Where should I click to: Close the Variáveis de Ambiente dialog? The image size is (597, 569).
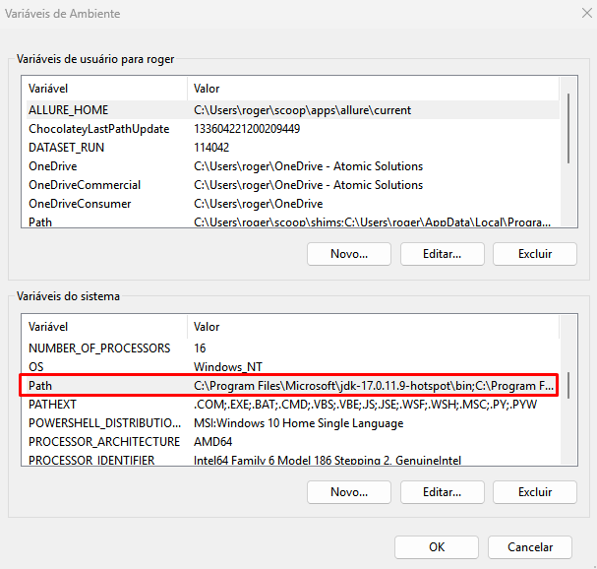587,14
